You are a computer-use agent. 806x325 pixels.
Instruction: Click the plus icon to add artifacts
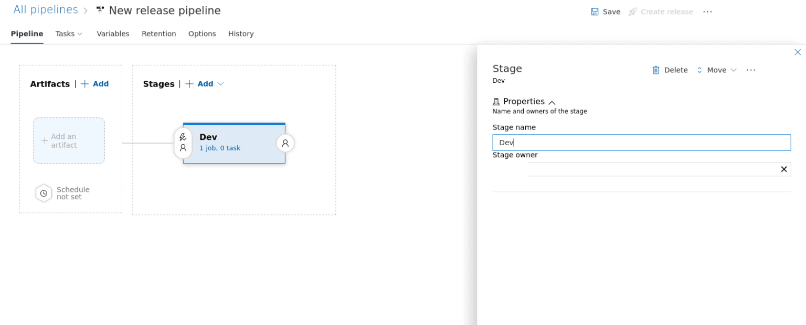(84, 84)
